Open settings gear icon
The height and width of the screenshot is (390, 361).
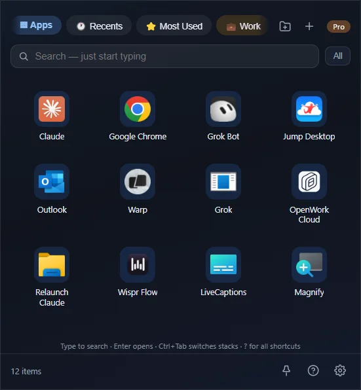340,370
